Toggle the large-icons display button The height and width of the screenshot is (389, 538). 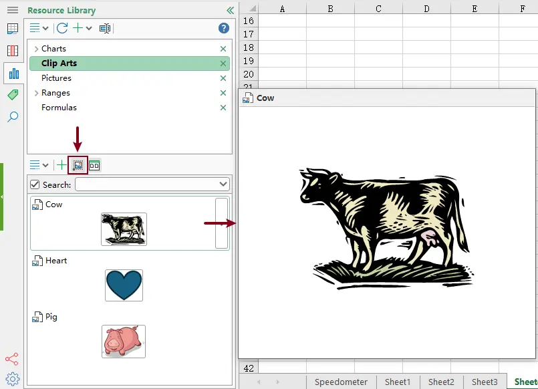(x=94, y=165)
